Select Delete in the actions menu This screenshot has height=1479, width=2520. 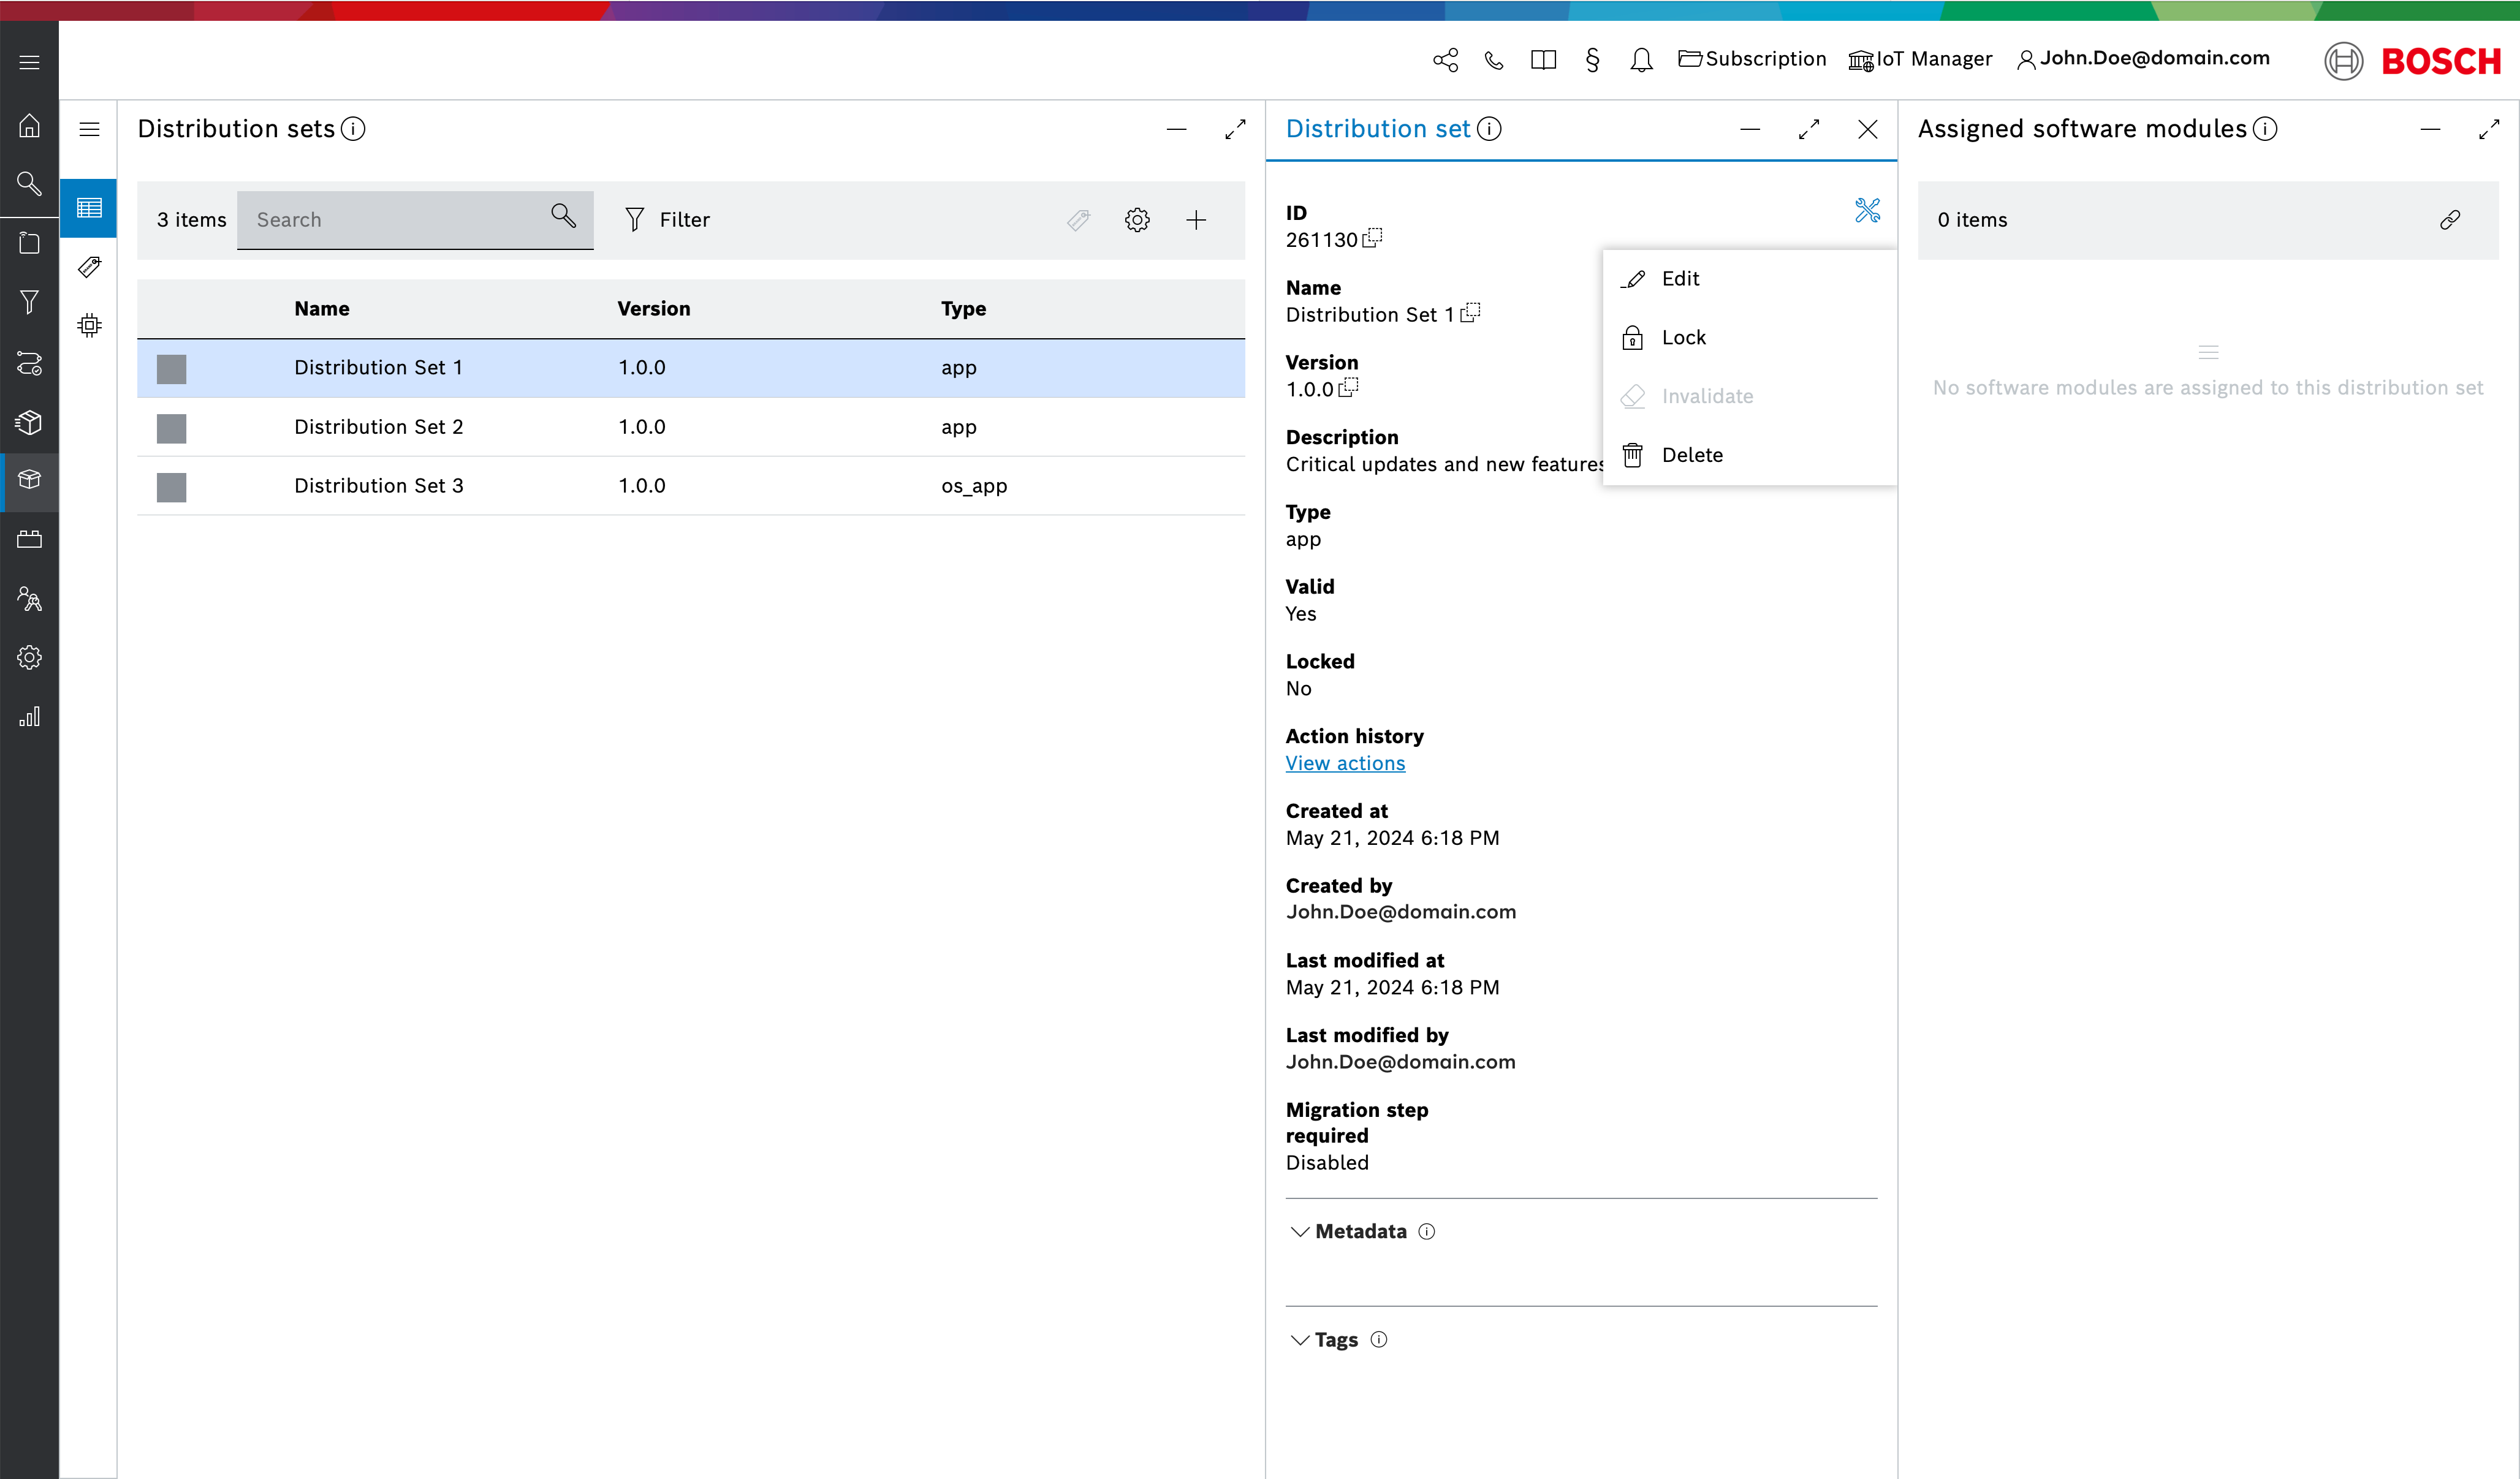click(1691, 455)
